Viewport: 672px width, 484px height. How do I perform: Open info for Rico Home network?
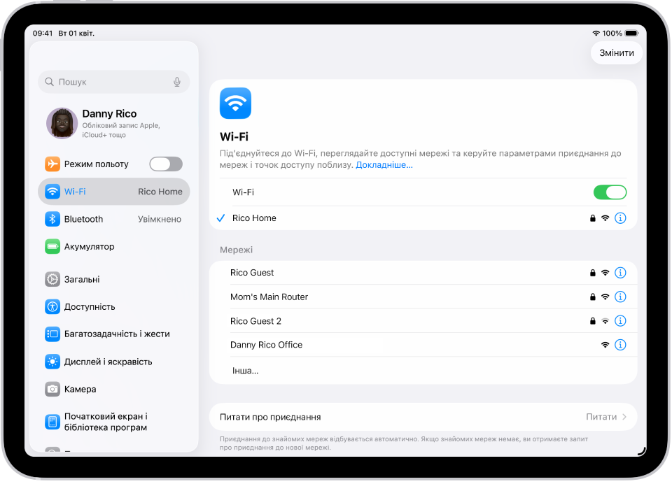click(620, 218)
